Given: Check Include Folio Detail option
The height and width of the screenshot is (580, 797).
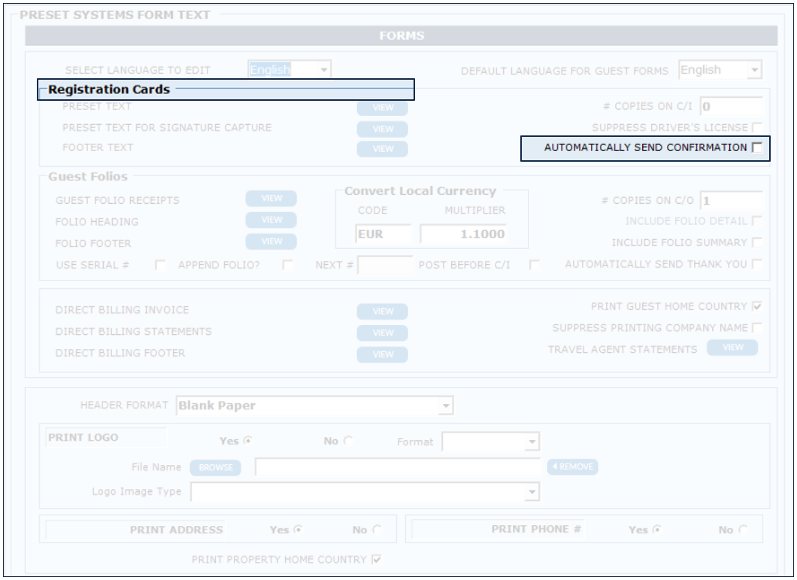Looking at the screenshot, I should pyautogui.click(x=756, y=221).
